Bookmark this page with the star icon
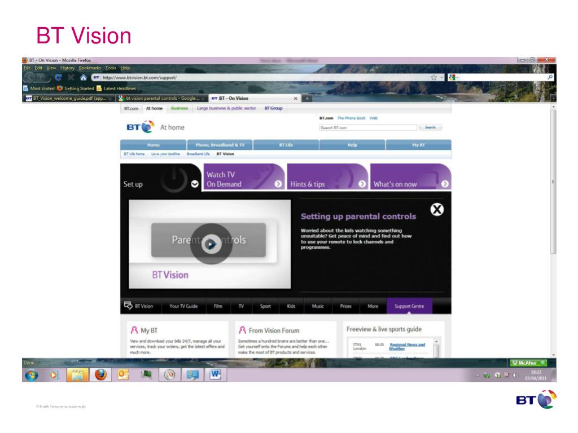Image resolution: width=578 pixels, height=433 pixels. click(x=434, y=77)
